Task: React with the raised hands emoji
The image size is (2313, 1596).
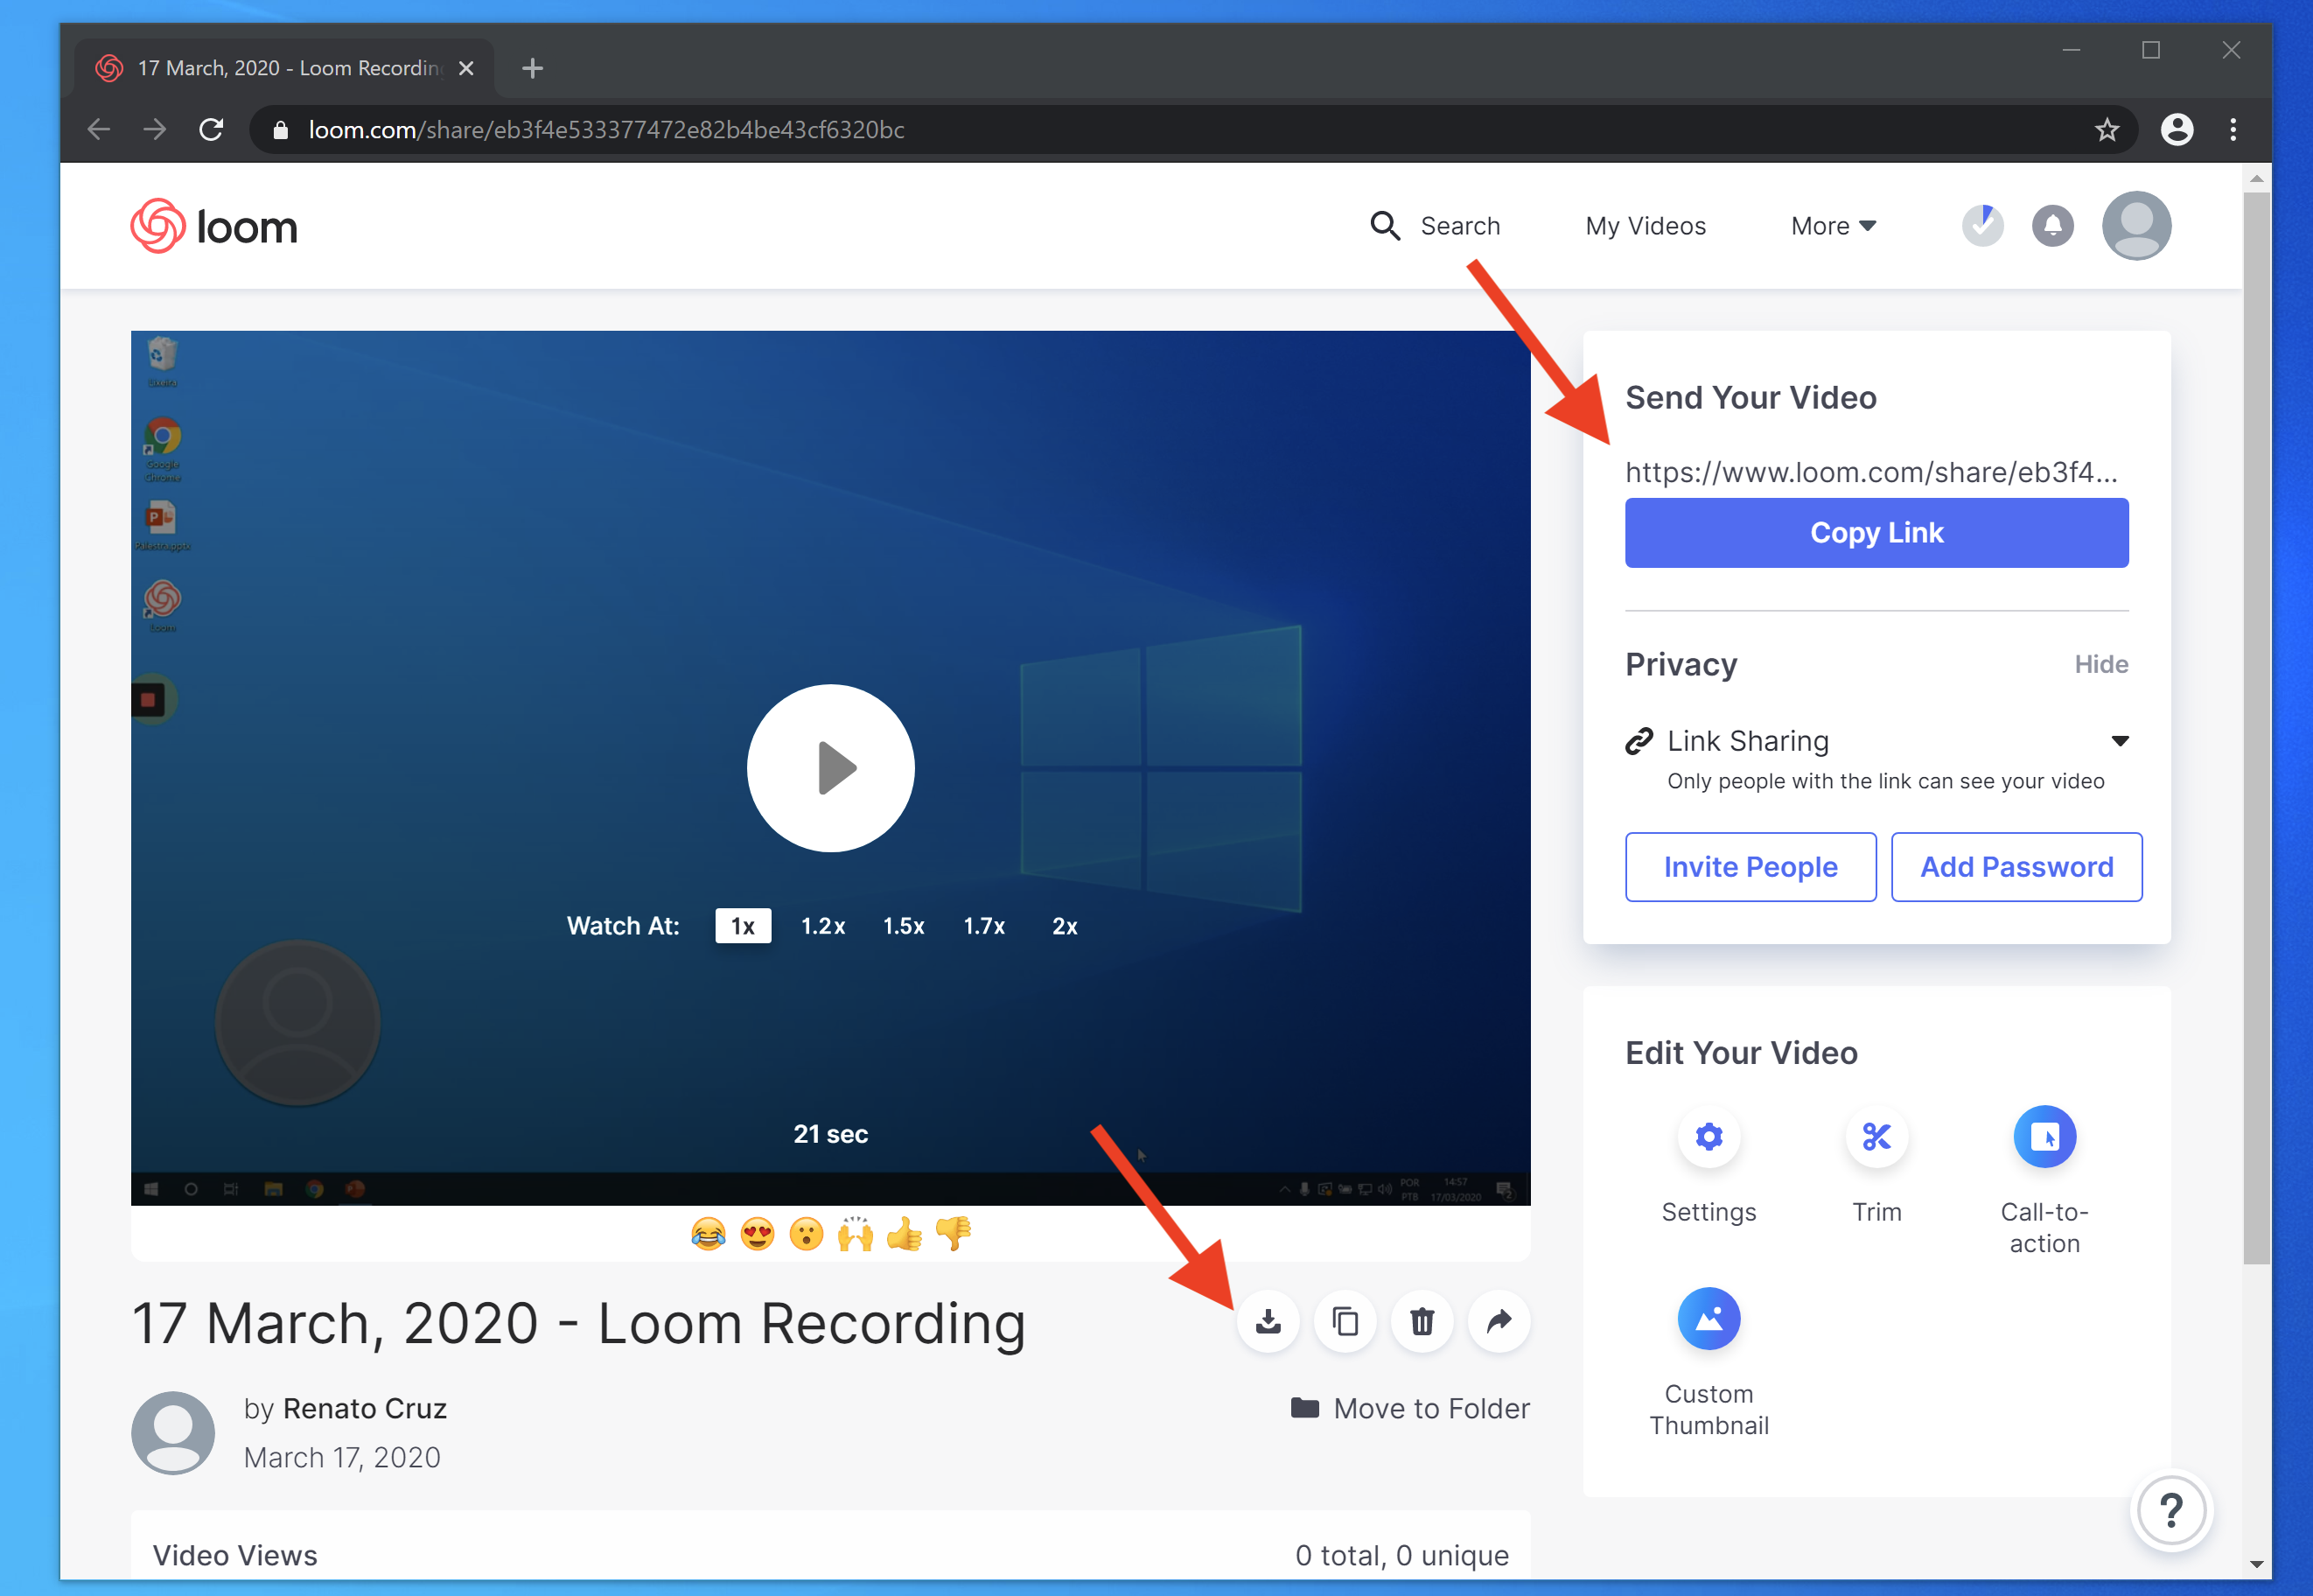Action: pyautogui.click(x=855, y=1234)
